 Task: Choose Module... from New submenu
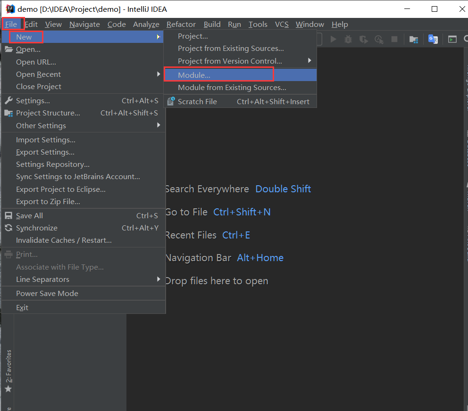(x=240, y=75)
